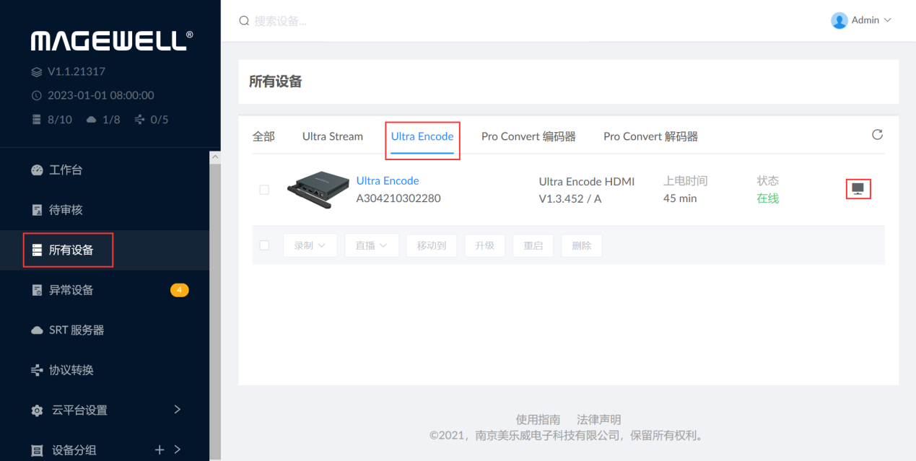The height and width of the screenshot is (461, 916).
Task: Switch to Pro Convert 解码器 tab
Action: point(650,136)
